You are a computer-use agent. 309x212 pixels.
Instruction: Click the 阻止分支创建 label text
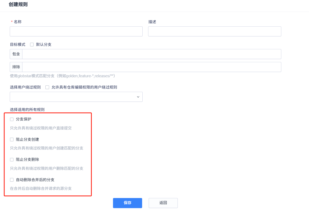[27, 139]
